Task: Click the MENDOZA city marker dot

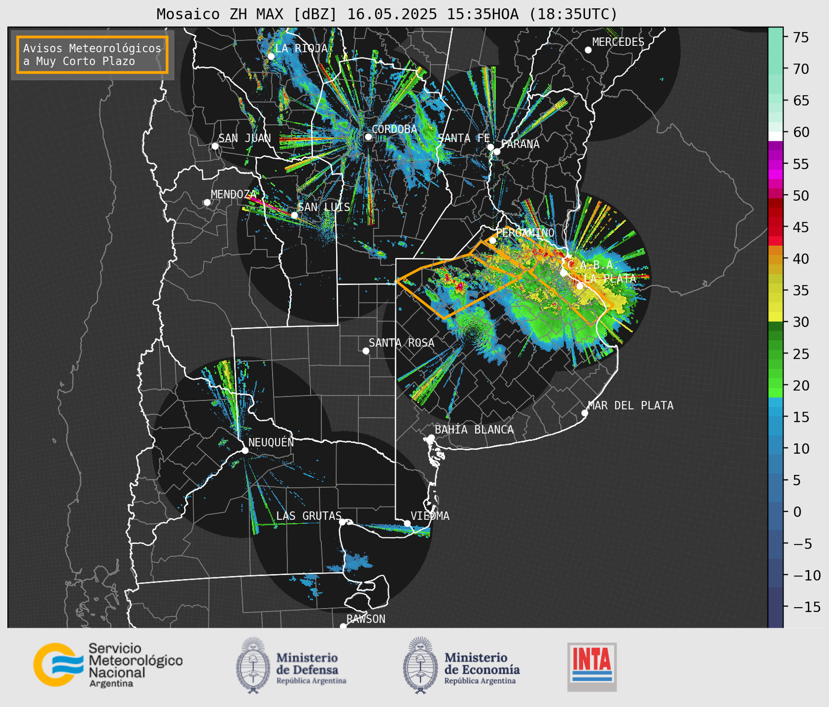Action: 207,203
